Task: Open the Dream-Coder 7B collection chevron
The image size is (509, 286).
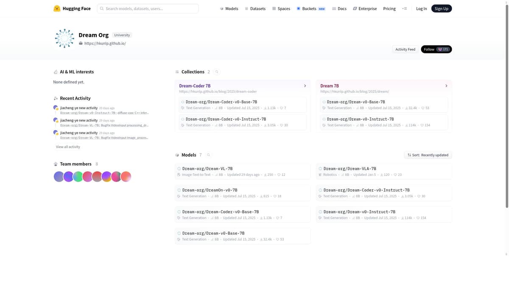Action: coord(305,86)
